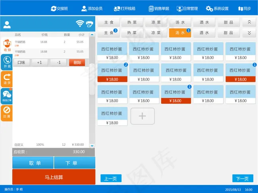Open 日常管理 daily management
Screen dimensions: 258x193
tap(187, 9)
